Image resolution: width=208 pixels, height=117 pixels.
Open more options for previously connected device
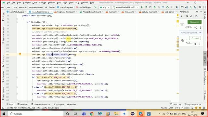(x=200, y=44)
